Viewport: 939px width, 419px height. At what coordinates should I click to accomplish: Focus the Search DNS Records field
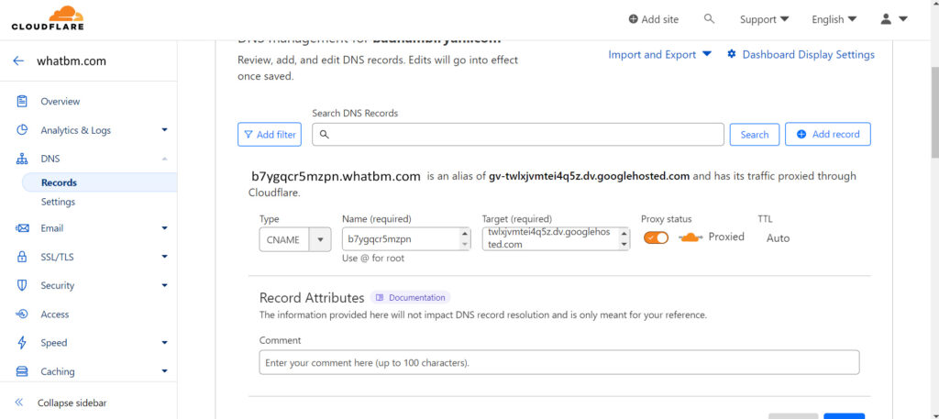(x=518, y=135)
